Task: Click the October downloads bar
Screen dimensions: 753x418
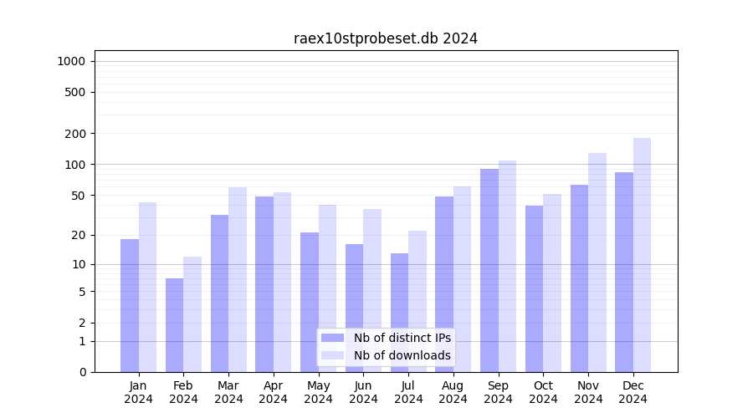Action: coord(552,283)
